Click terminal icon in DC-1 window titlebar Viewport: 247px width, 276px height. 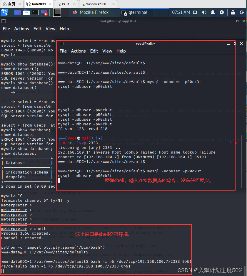4,21
